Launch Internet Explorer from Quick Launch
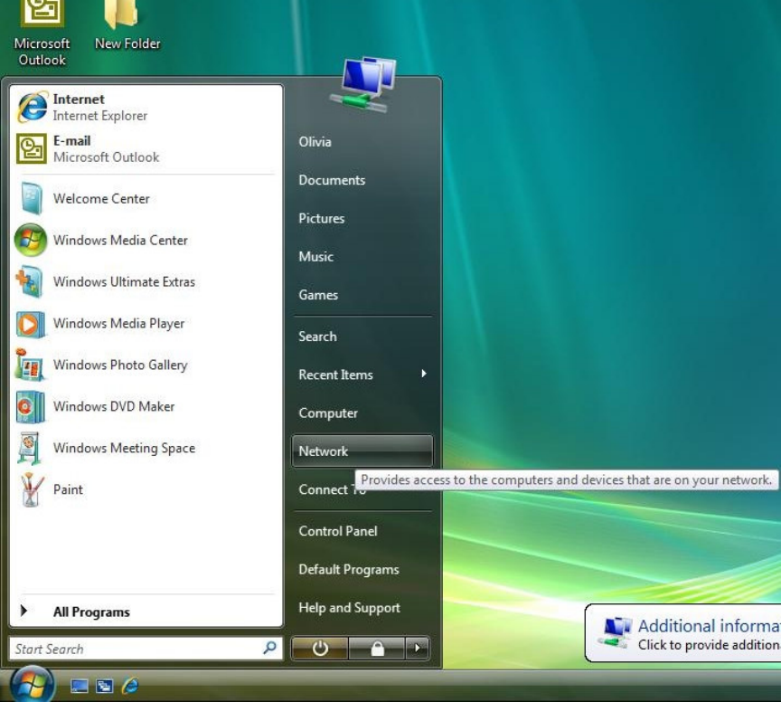This screenshot has height=702, width=781. tap(130, 686)
